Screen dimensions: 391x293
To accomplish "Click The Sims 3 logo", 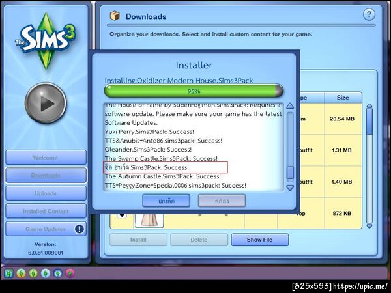I will 46,40.
